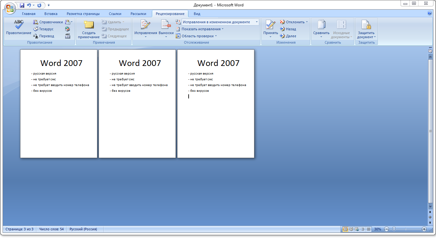The width and height of the screenshot is (436, 238).
Task: Accept a change with Принять
Action: (x=270, y=29)
